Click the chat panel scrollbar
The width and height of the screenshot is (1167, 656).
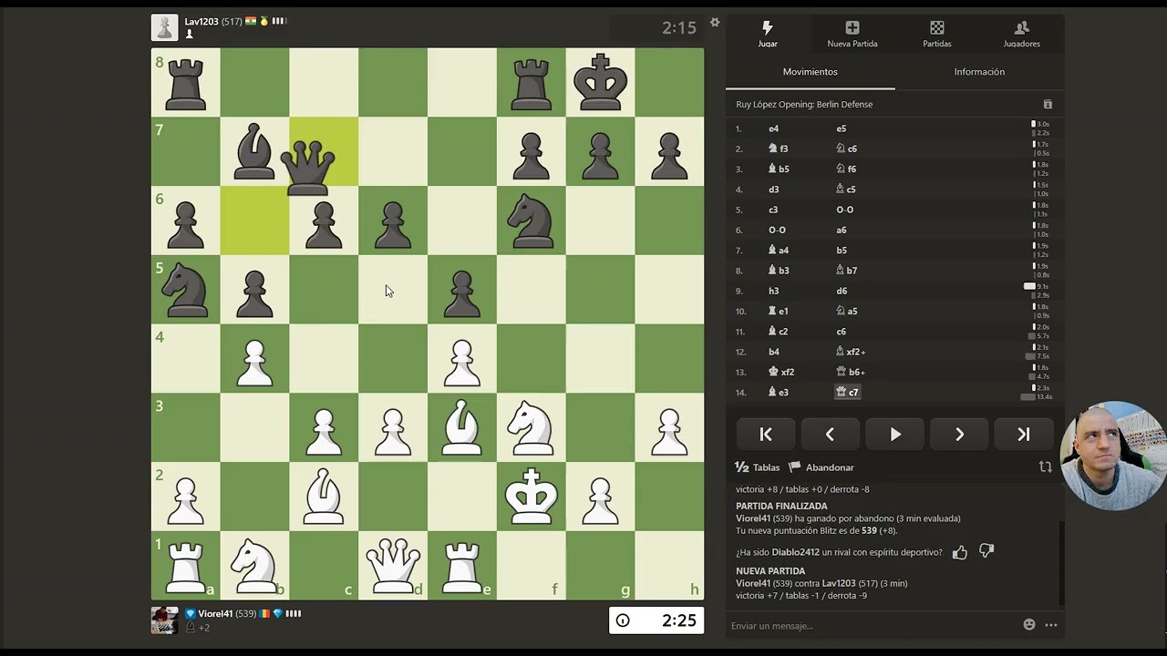1061,564
